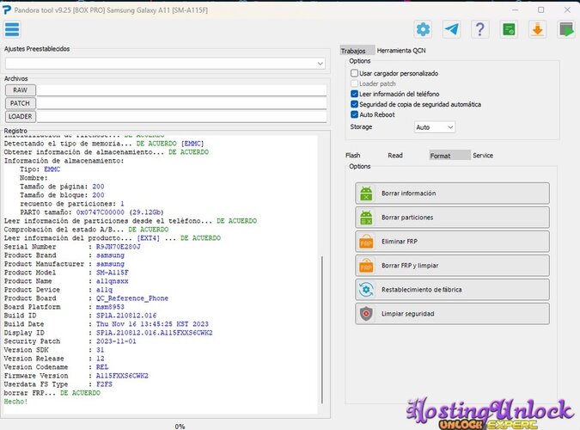Click the orange download arrow icon
Viewport: 580px width, 430px height.
tap(537, 29)
